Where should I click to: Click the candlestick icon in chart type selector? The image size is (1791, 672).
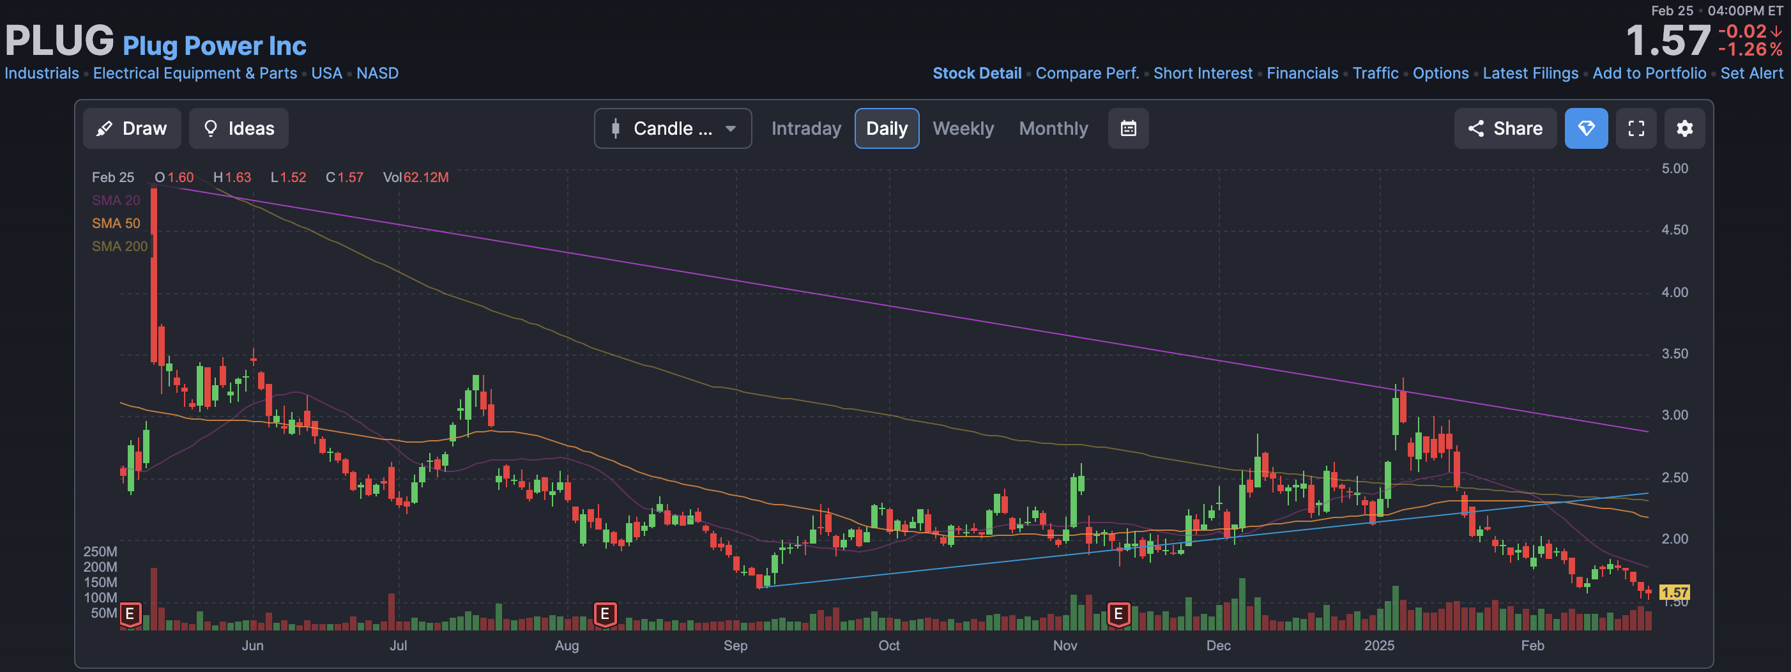coord(615,128)
